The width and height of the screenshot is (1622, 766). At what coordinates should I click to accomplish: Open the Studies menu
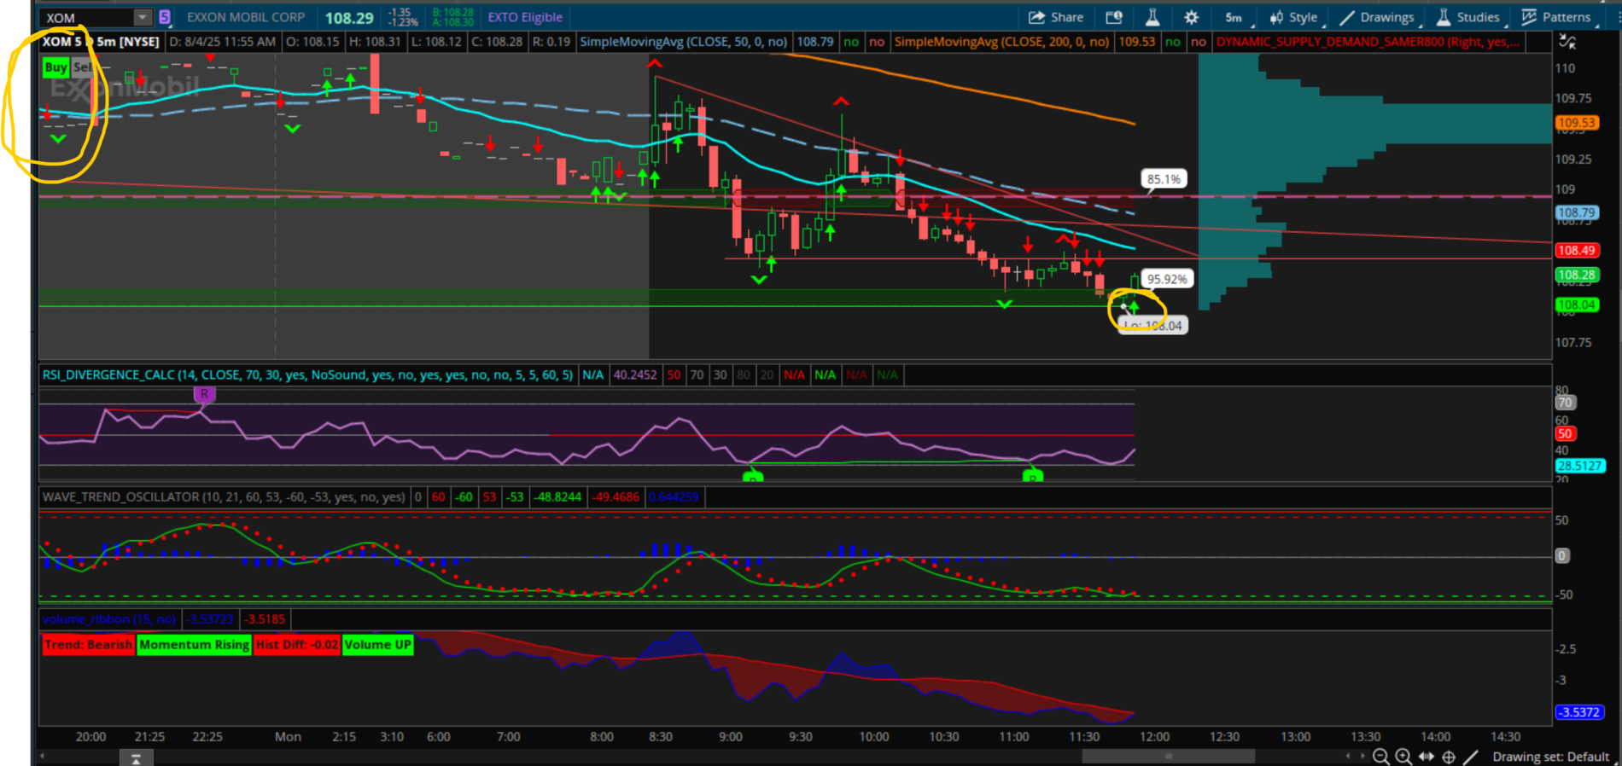point(1469,17)
